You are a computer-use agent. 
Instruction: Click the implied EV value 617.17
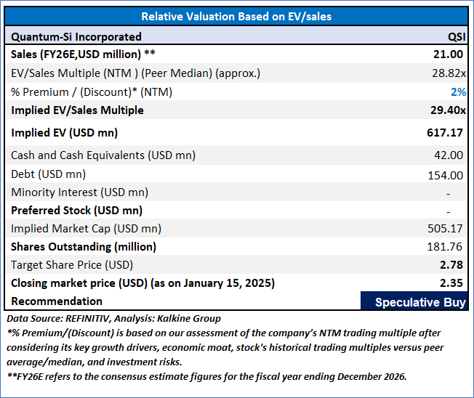pos(445,133)
